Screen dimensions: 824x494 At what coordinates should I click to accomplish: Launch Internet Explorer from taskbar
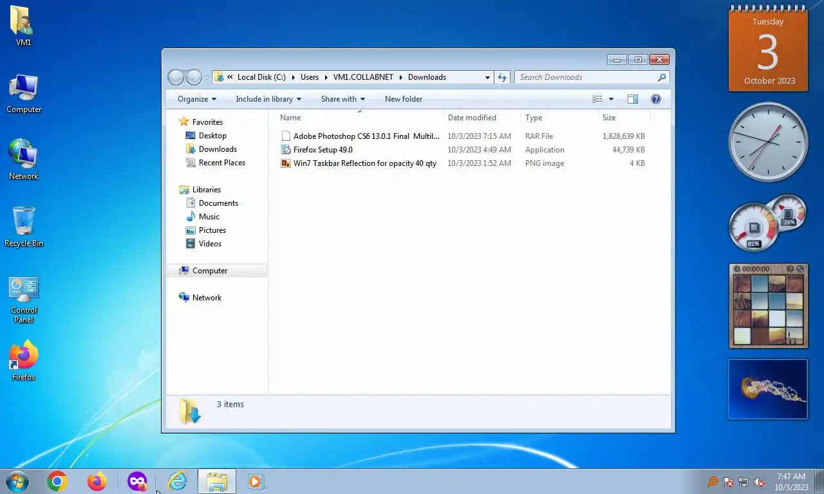[x=177, y=481]
